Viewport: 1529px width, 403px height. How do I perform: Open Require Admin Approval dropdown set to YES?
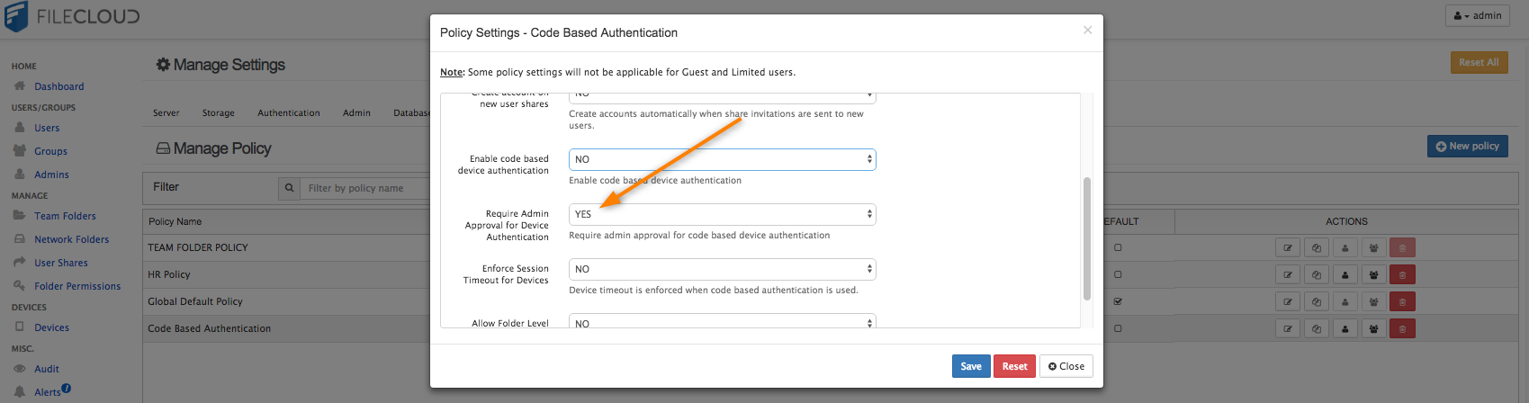click(x=723, y=214)
